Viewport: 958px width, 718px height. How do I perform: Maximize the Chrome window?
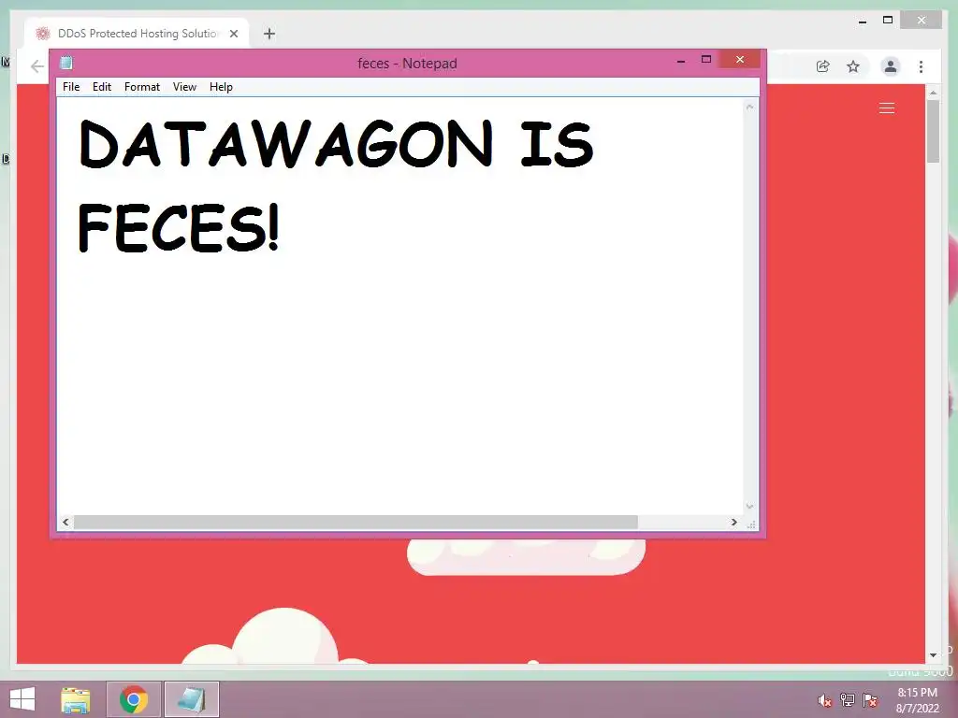coord(888,21)
